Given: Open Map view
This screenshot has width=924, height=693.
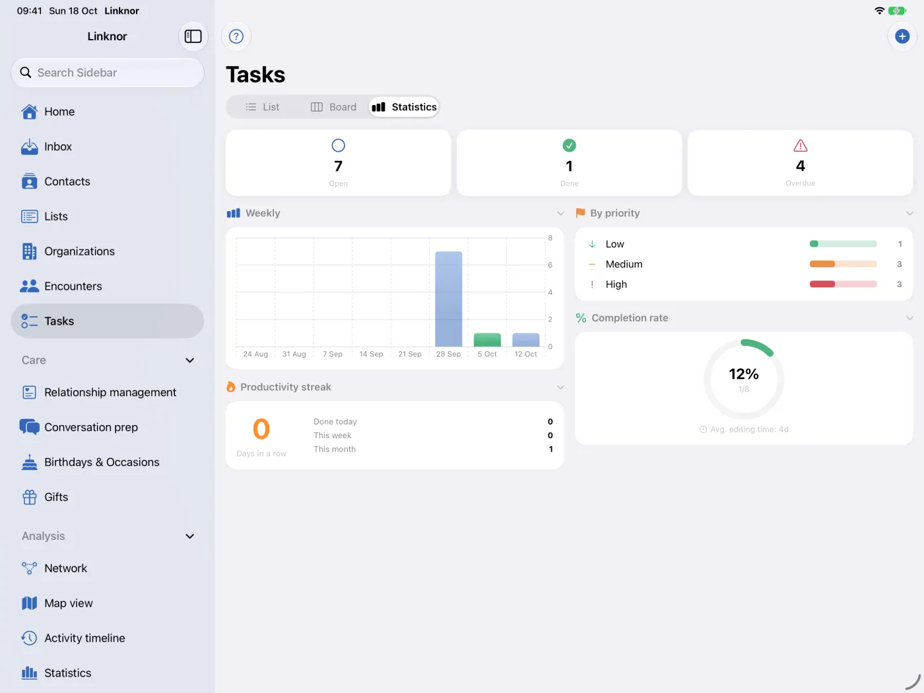Looking at the screenshot, I should 108,603.
